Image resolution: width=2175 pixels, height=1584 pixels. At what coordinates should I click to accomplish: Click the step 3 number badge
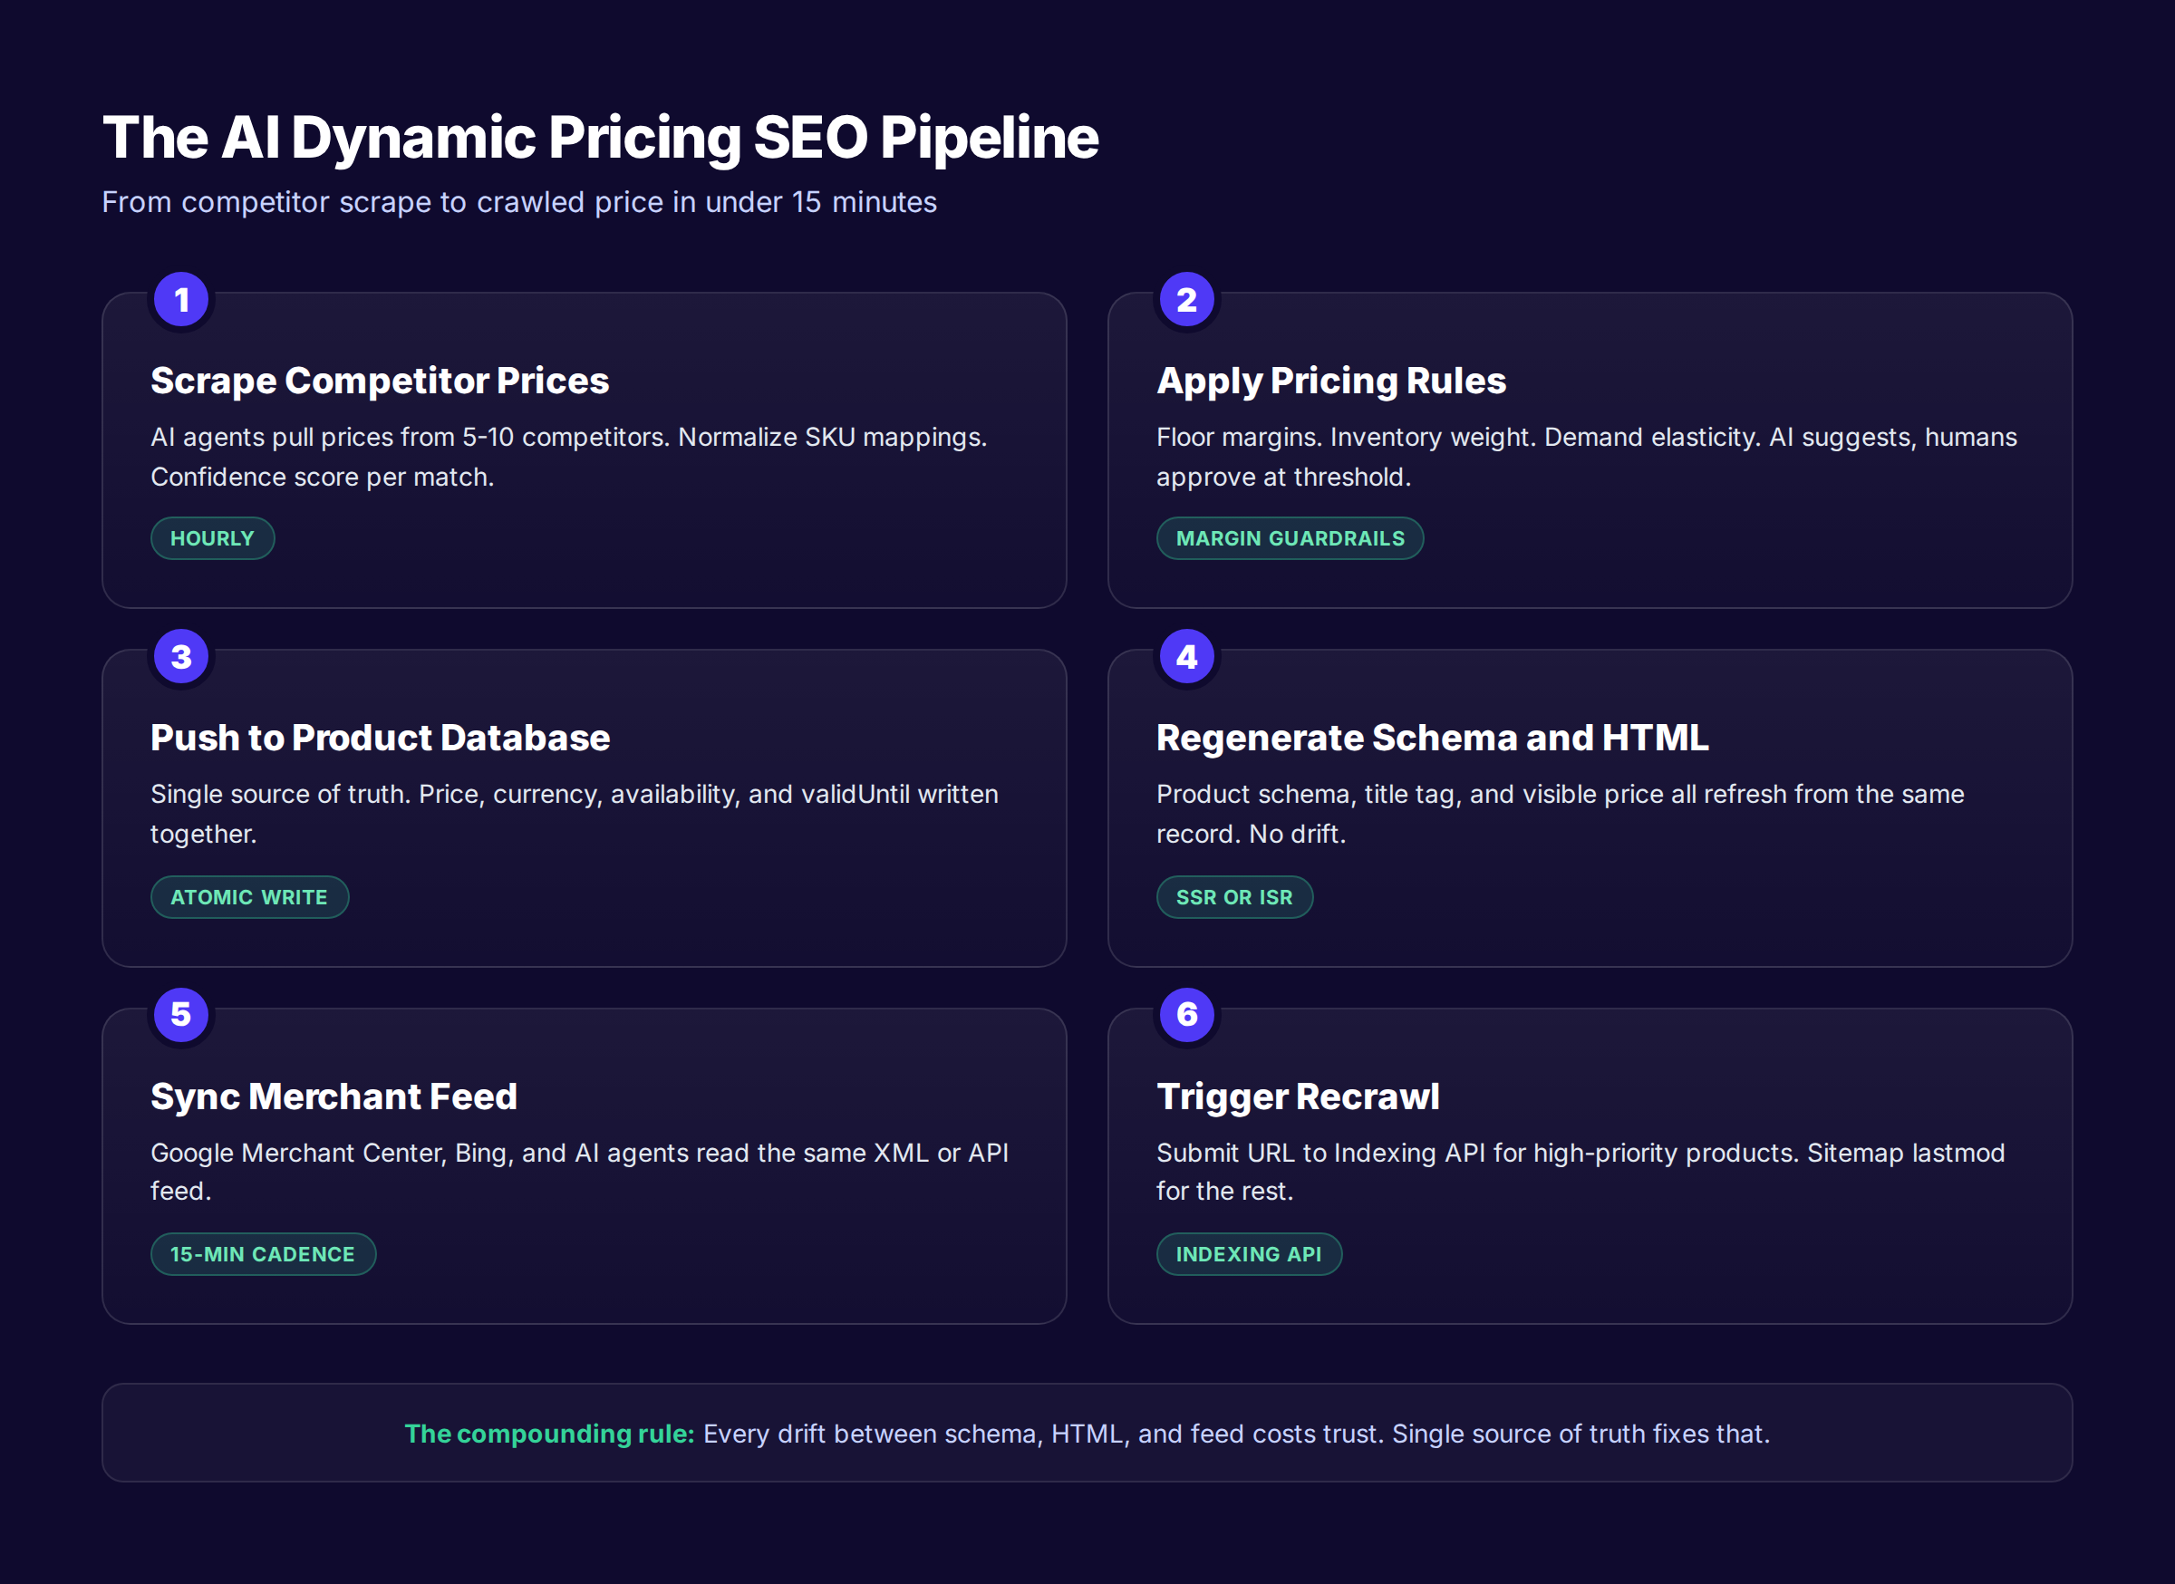pos(181,657)
